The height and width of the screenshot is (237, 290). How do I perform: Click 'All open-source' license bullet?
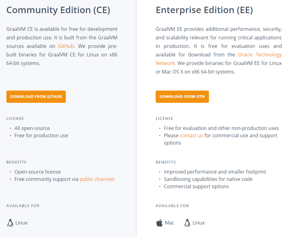click(x=32, y=128)
